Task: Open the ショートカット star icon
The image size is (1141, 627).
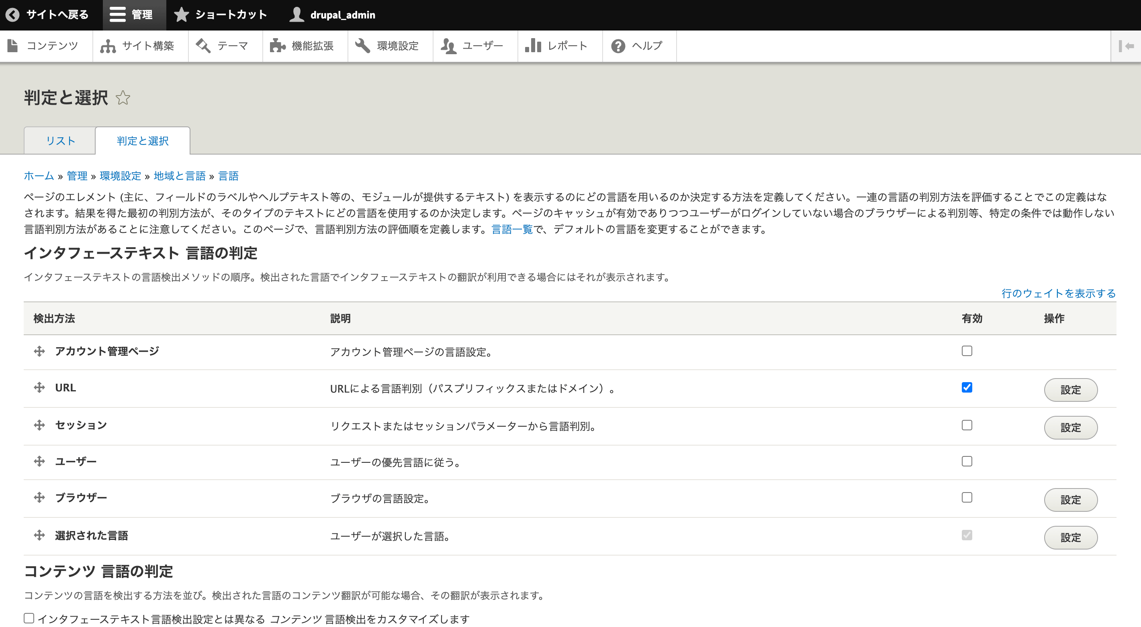Action: pos(181,14)
